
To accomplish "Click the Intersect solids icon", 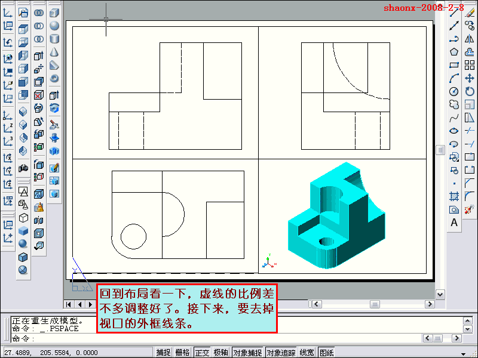I will (x=39, y=39).
